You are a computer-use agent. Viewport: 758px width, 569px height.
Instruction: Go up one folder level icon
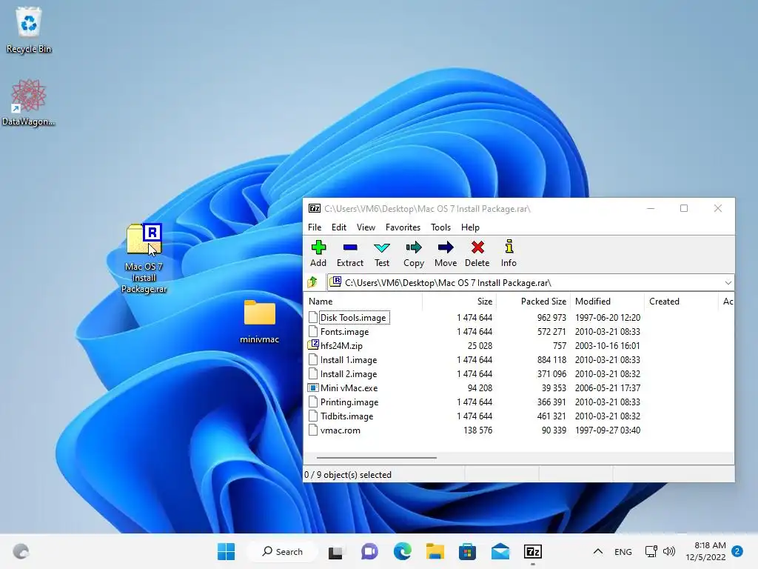[312, 282]
